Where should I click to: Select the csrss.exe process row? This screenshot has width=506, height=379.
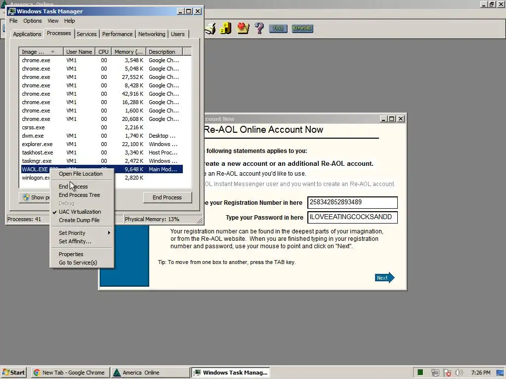(x=102, y=127)
